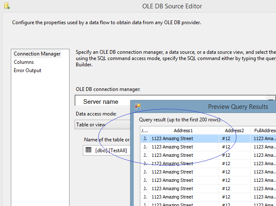Viewport: 276px width, 206px height.
Task: Click the 'OLE DB connection manager:' label
Action: (x=108, y=89)
